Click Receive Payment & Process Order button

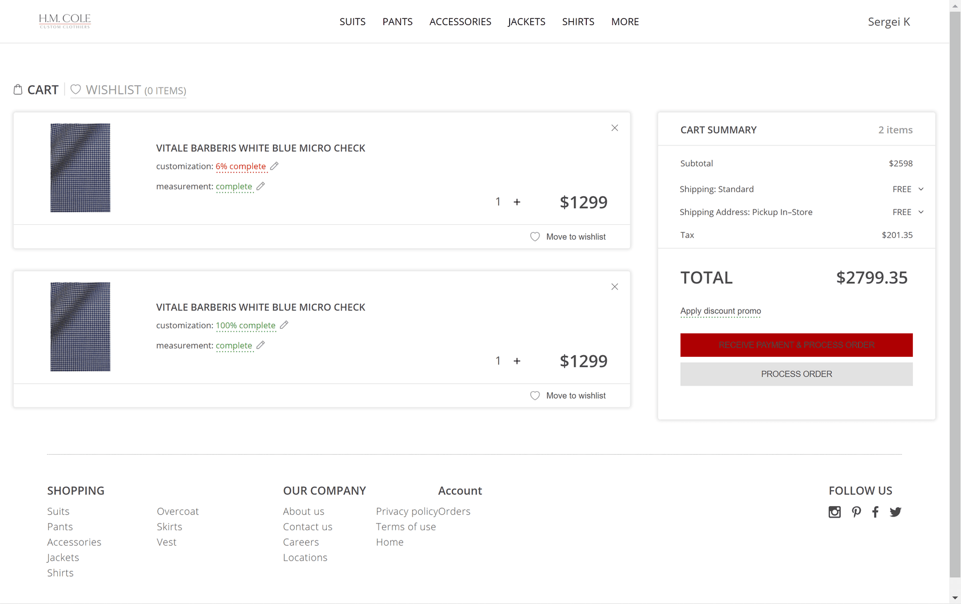click(x=796, y=345)
